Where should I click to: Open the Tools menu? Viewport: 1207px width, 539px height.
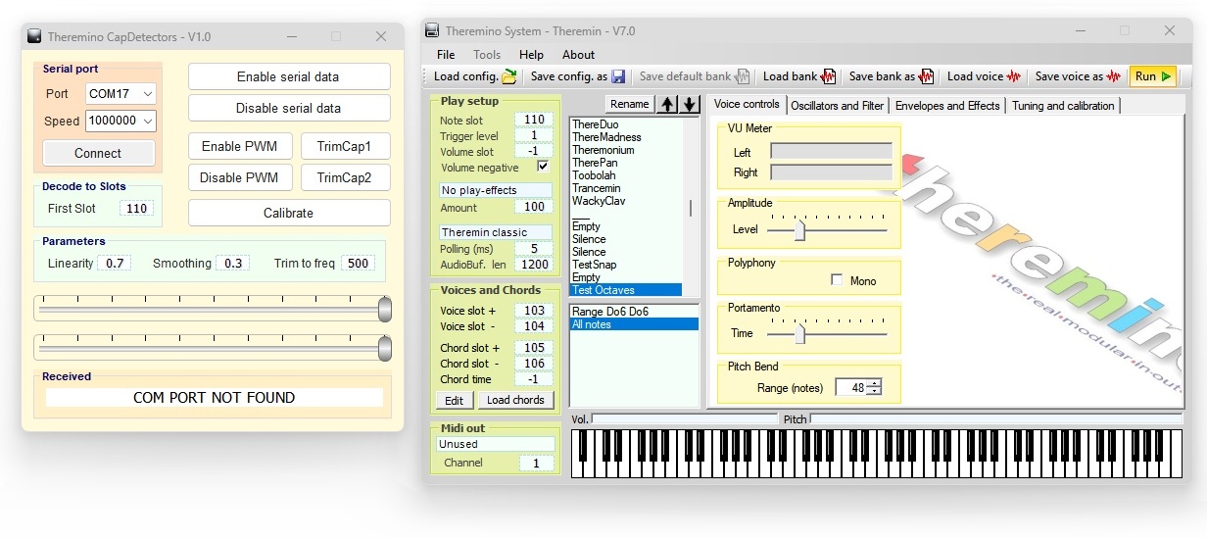(487, 55)
